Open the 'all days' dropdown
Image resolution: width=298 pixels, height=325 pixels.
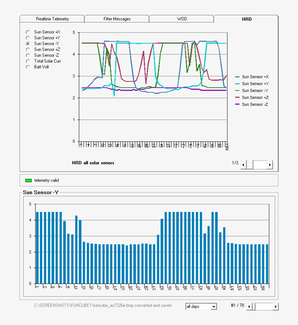(214, 306)
